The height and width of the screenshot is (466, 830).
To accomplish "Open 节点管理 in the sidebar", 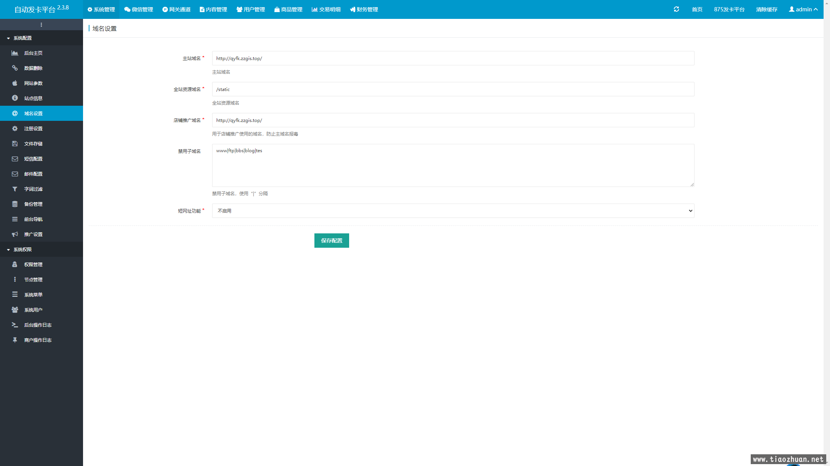I will (x=42, y=279).
